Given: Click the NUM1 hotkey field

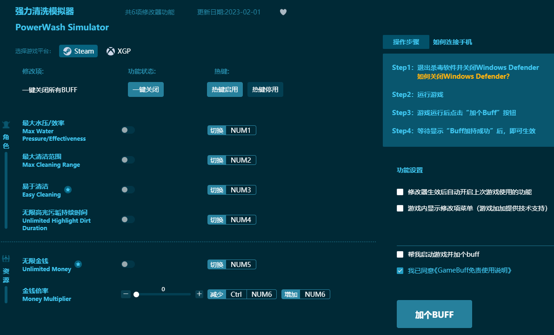Looking at the screenshot, I should 240,130.
